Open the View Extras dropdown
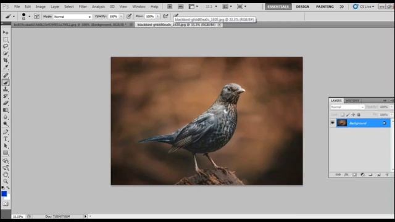The image size is (395, 222). point(193,7)
